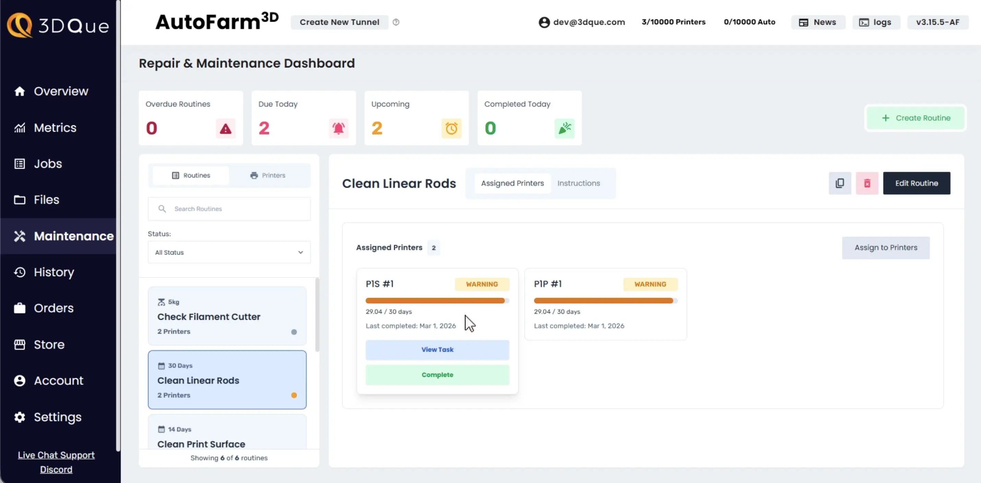This screenshot has height=483, width=981.
Task: Select Check Filament Cutter routine card
Action: pyautogui.click(x=227, y=316)
